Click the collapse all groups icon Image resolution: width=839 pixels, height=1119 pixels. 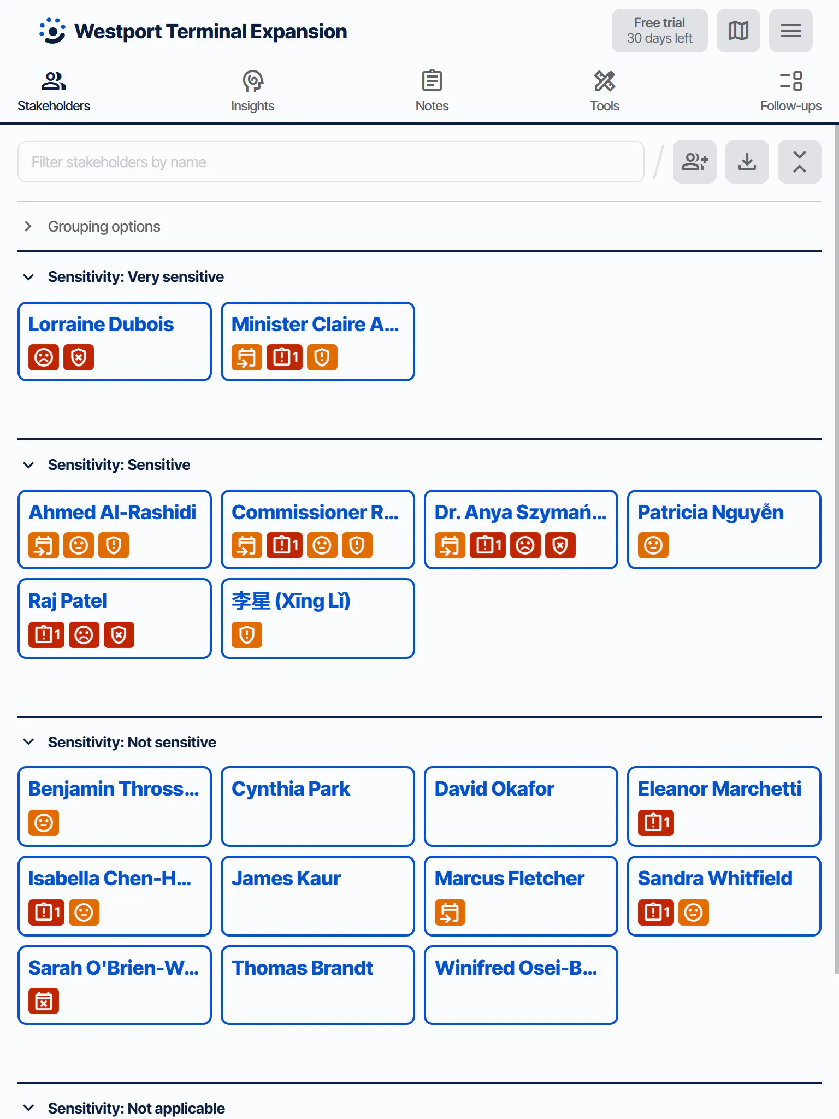pyautogui.click(x=799, y=162)
